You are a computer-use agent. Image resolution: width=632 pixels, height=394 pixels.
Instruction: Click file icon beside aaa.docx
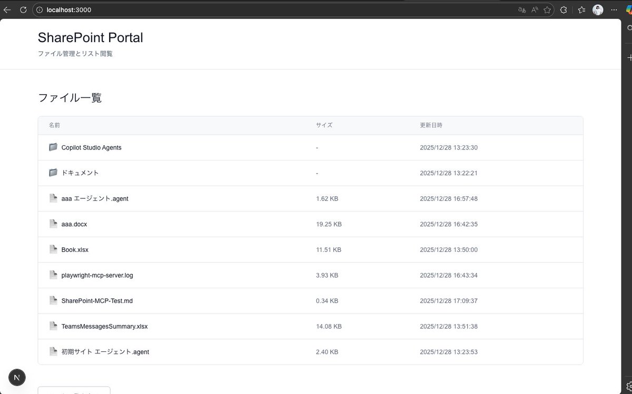pyautogui.click(x=53, y=224)
